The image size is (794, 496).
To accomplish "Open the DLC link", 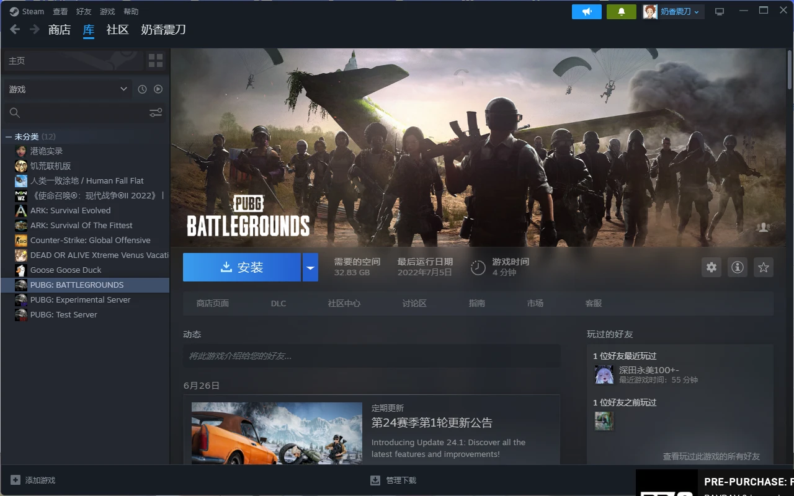I will point(279,303).
